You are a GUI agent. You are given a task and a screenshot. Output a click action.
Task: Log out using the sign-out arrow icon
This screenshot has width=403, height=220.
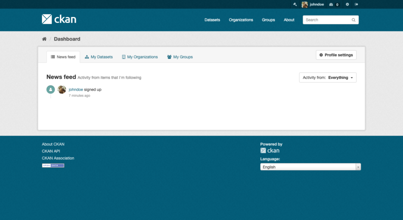pyautogui.click(x=356, y=4)
